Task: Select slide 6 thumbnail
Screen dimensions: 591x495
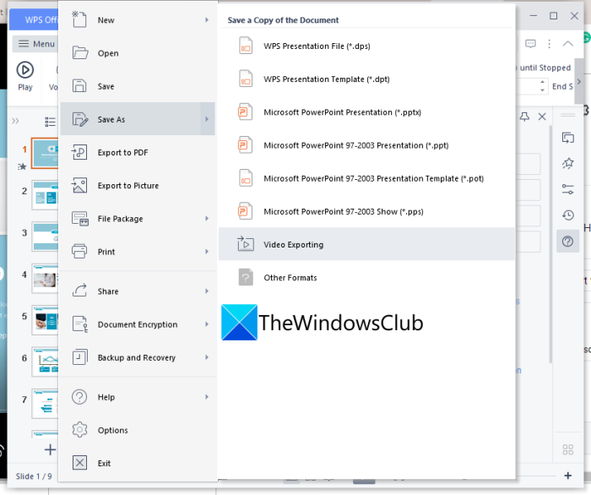Action: click(45, 362)
